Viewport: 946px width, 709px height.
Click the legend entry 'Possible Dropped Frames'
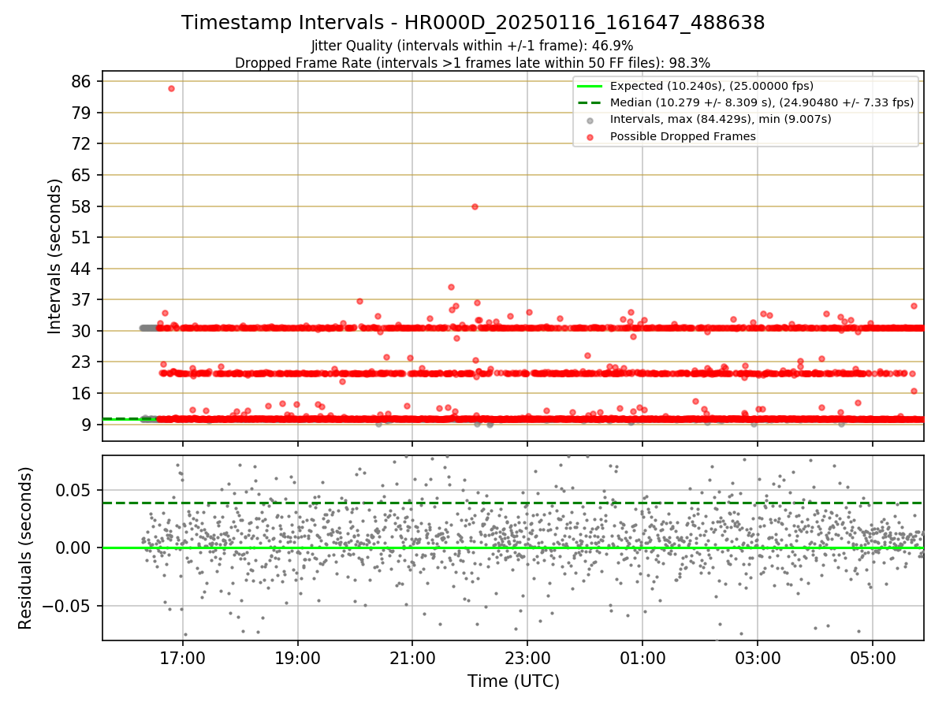pos(683,136)
